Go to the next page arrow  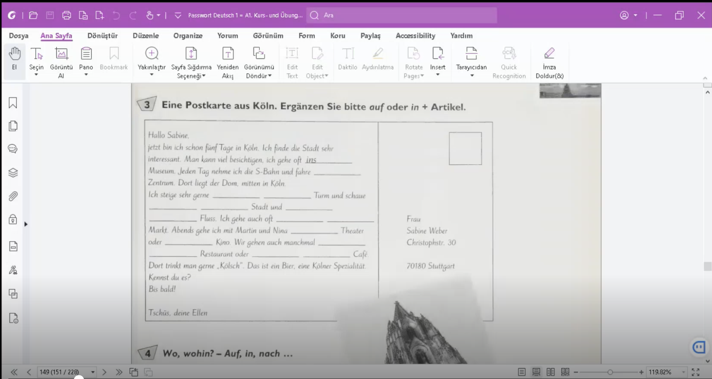coord(105,372)
